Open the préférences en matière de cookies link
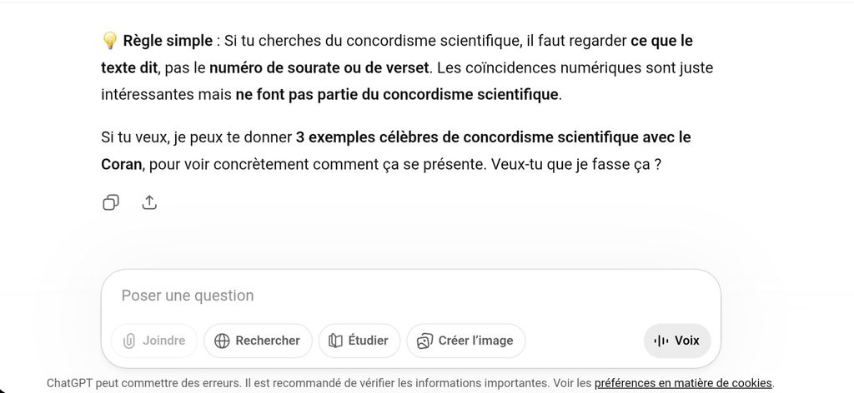854x393 pixels. [683, 383]
